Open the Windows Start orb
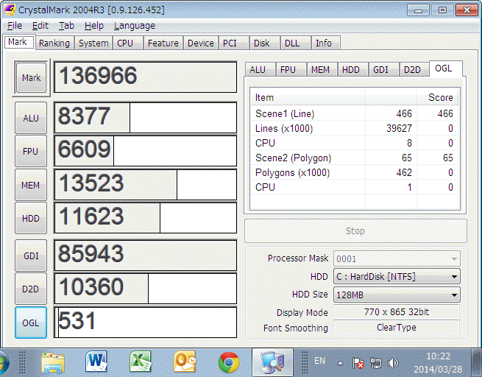This screenshot has height=377, width=482. (x=4, y=362)
